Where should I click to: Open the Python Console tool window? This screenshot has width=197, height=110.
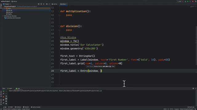tap(36, 107)
